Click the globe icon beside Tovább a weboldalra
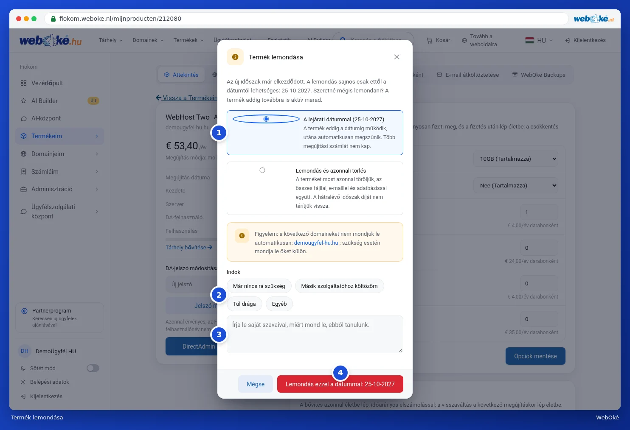630x430 pixels. pos(464,40)
